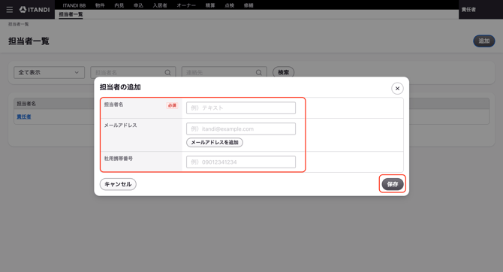Open the 物件 menu
This screenshot has width=503, height=272.
coord(100,5)
